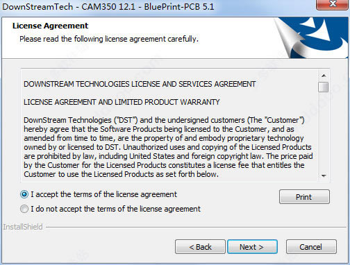
Task: Click the Print button
Action: tap(304, 197)
